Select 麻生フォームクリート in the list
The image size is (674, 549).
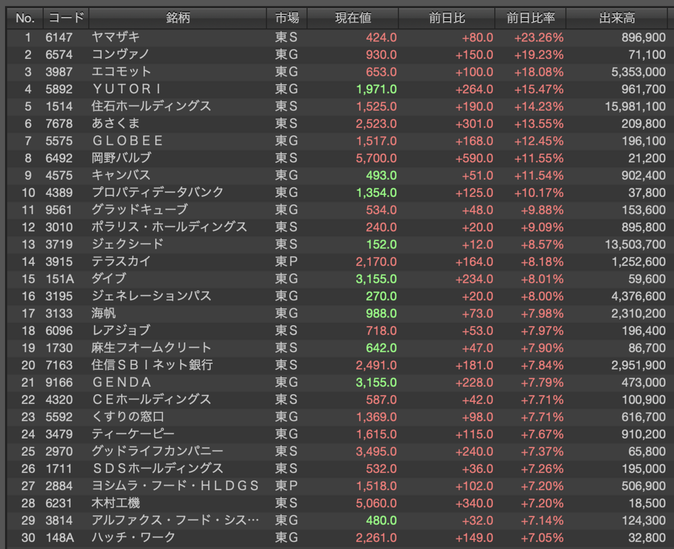152,347
